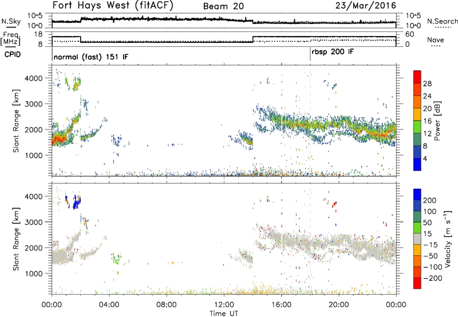The width and height of the screenshot is (458, 317).
Task: Click the 'Beam 20' label
Action: pyautogui.click(x=223, y=6)
